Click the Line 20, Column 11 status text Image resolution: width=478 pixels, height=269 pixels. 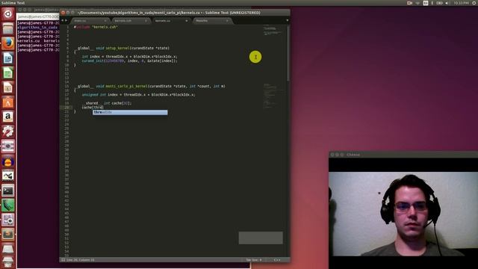click(x=81, y=260)
